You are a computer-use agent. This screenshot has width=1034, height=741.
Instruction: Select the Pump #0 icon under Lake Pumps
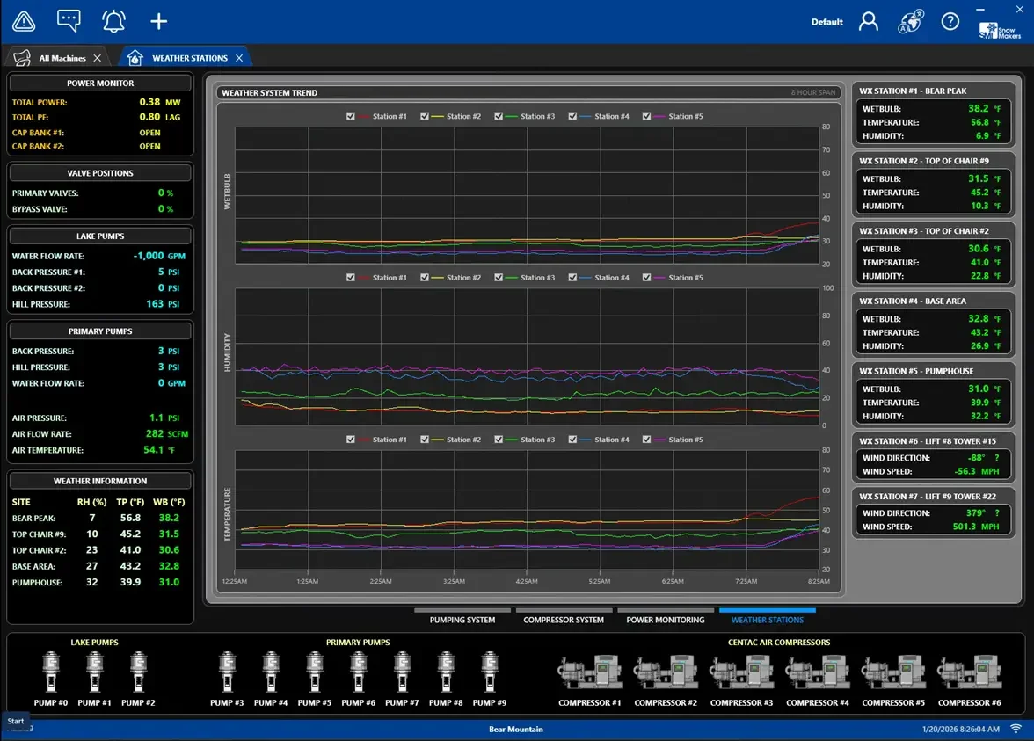(50, 670)
